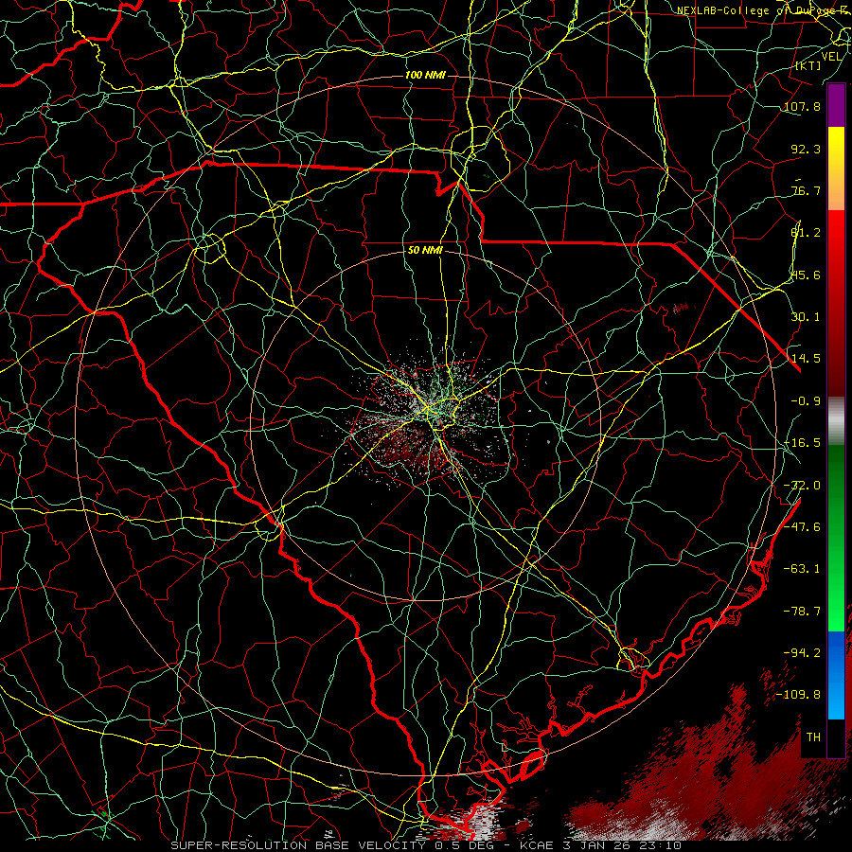The height and width of the screenshot is (852, 852).
Task: Click the 92.3 velocity scale value
Action: (x=806, y=149)
